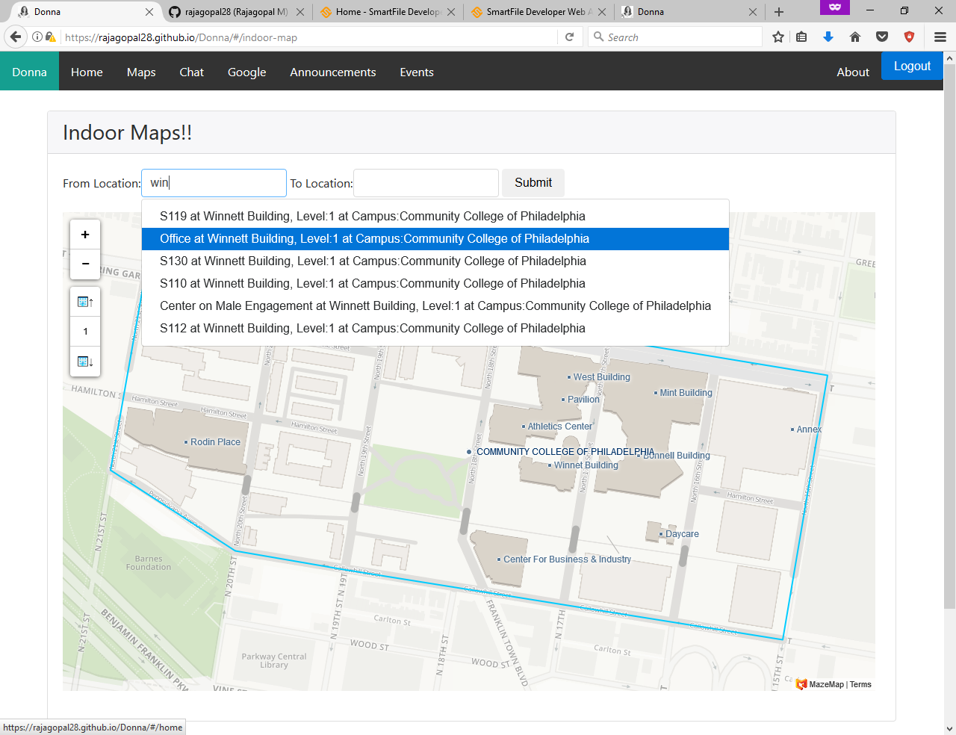Viewport: 956px width, 735px height.
Task: Open the bookmarks list icon
Action: 801,37
